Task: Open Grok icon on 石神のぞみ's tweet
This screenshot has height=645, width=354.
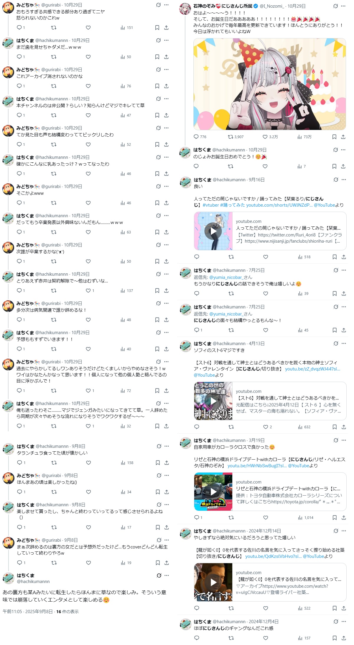Action: point(335,6)
